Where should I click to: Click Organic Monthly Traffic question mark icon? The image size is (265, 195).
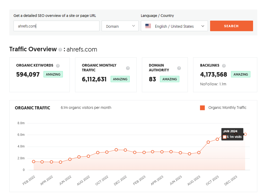[x=128, y=68]
